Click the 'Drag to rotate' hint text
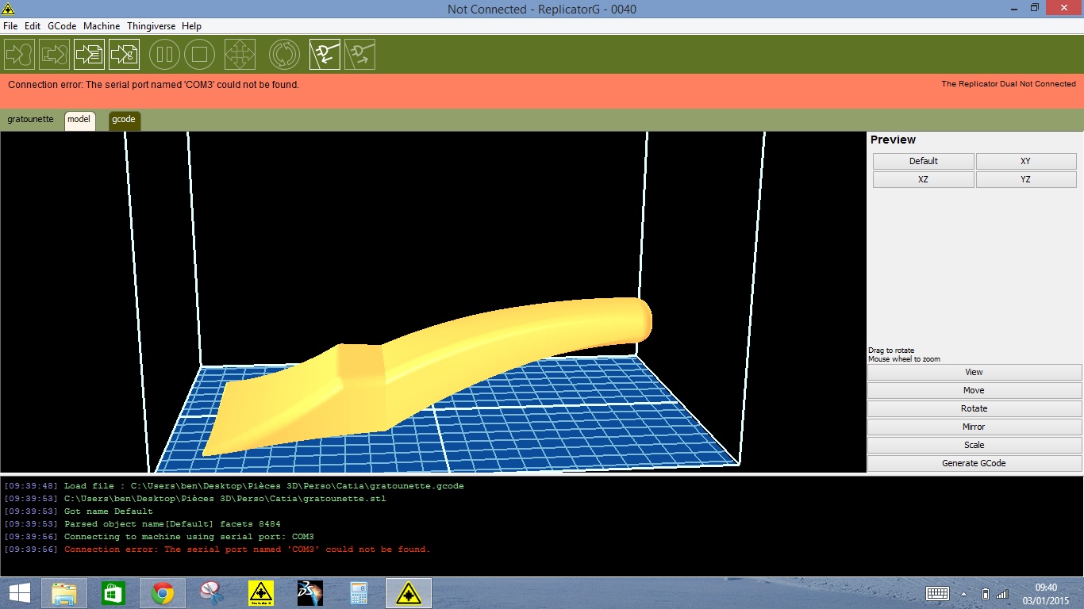1084x609 pixels. (x=891, y=350)
